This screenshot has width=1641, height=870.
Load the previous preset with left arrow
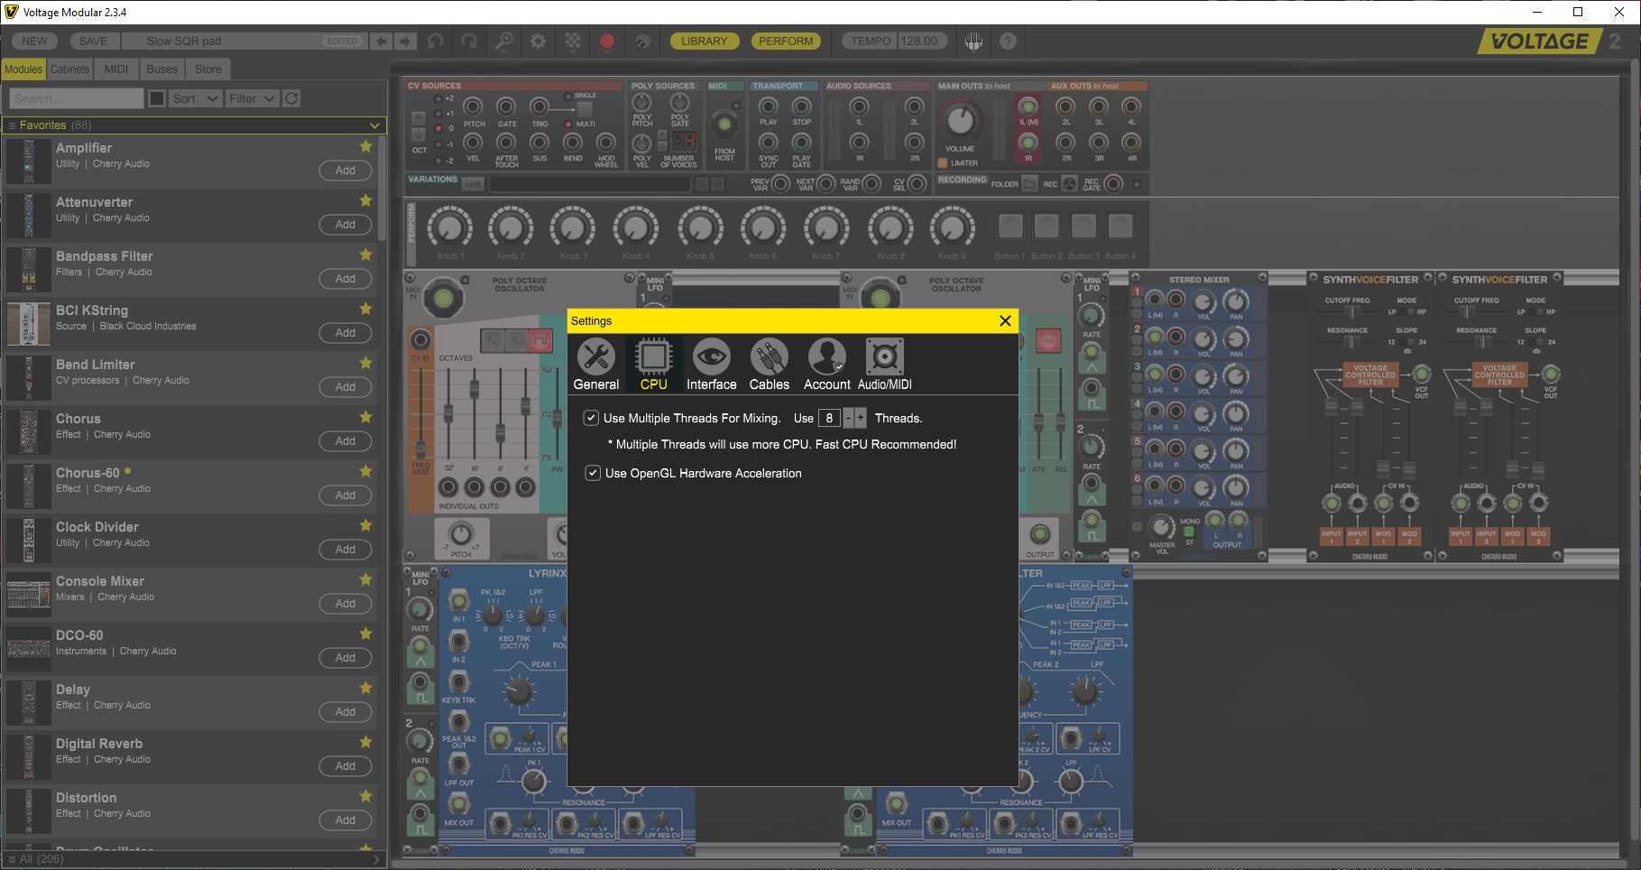[x=382, y=42]
